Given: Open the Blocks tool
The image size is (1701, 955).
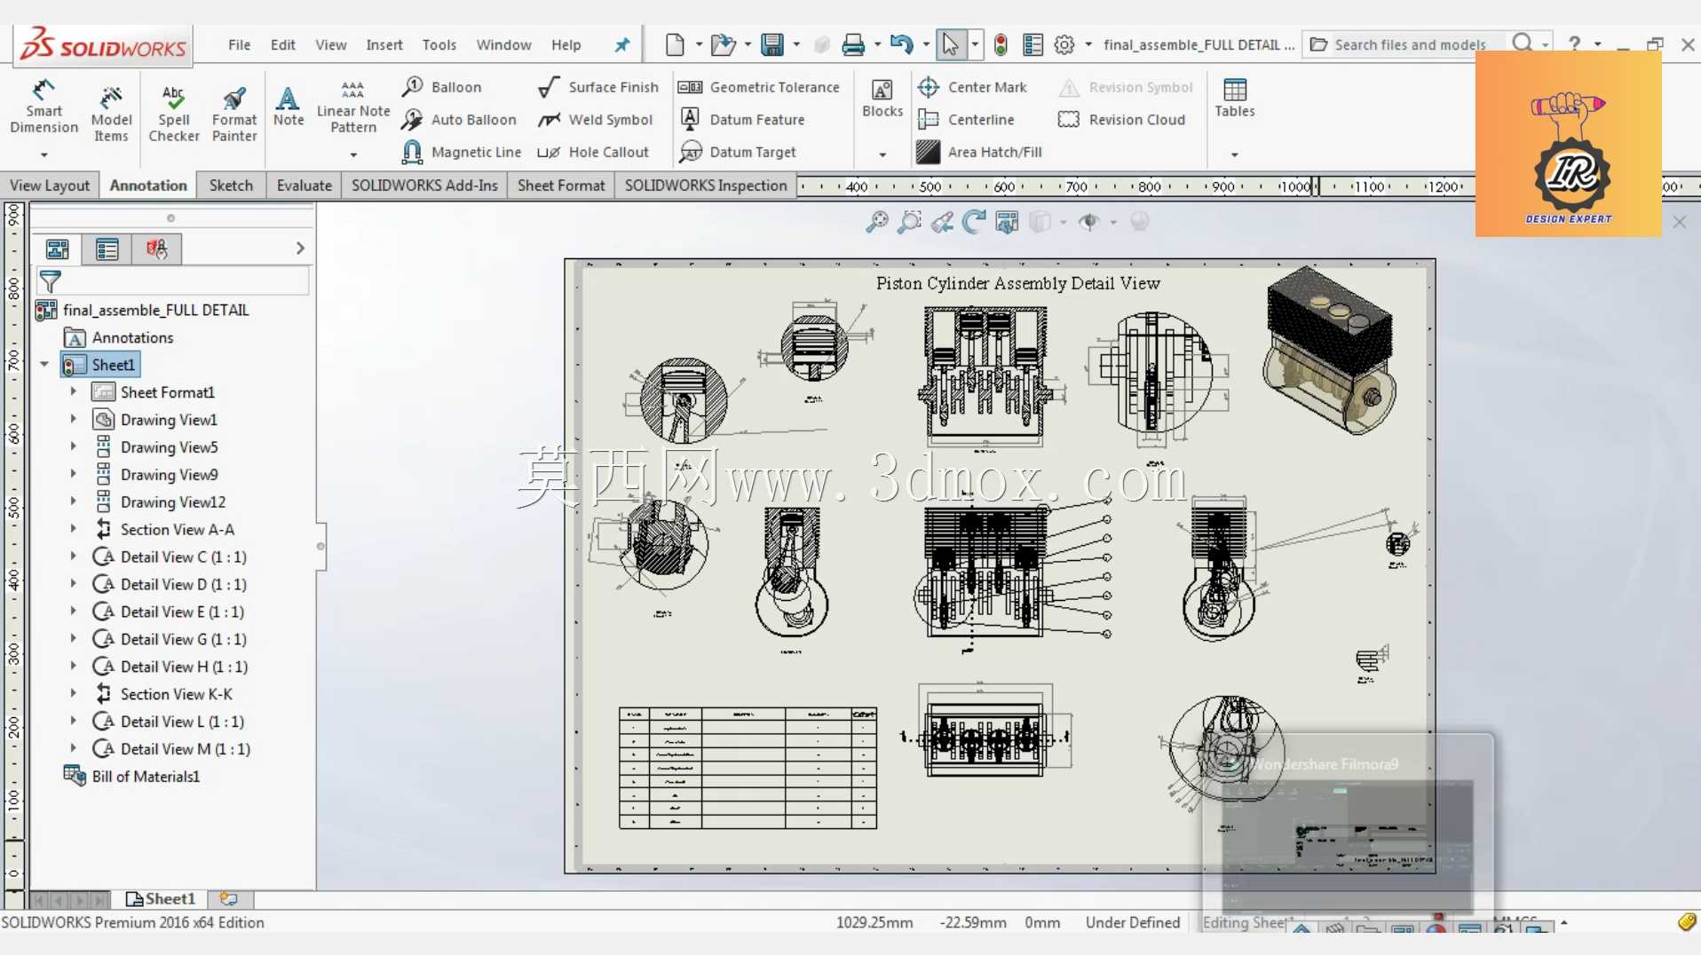Looking at the screenshot, I should [882, 98].
